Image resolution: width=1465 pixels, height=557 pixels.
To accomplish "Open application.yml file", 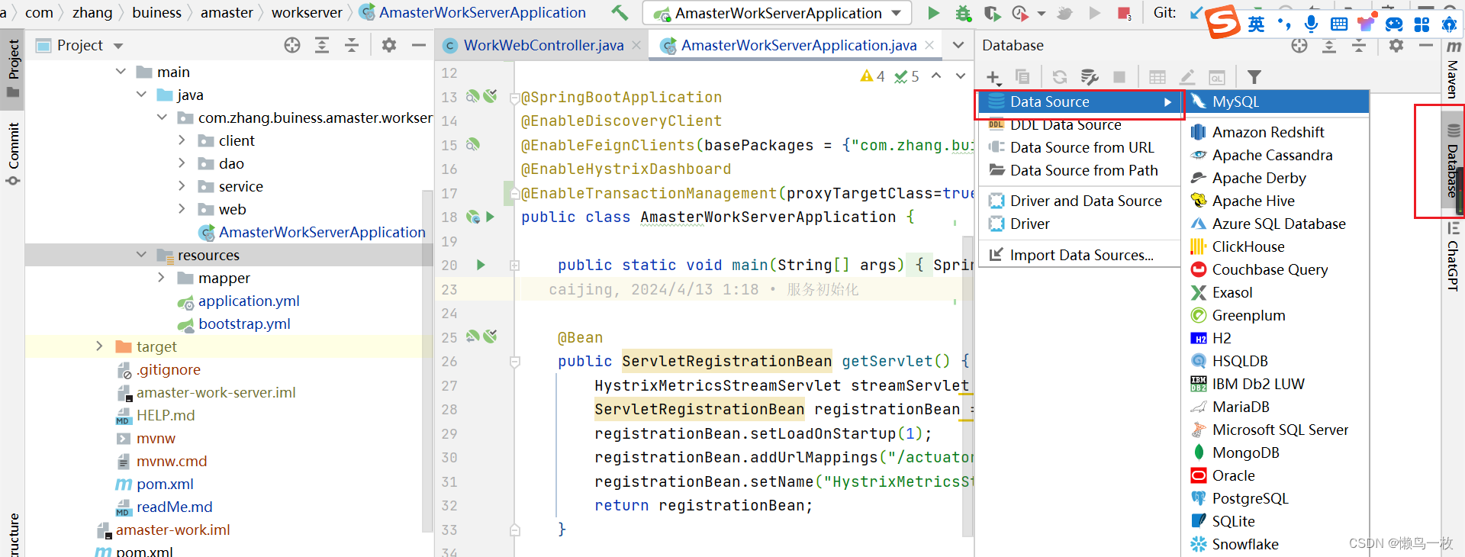I will (x=249, y=301).
